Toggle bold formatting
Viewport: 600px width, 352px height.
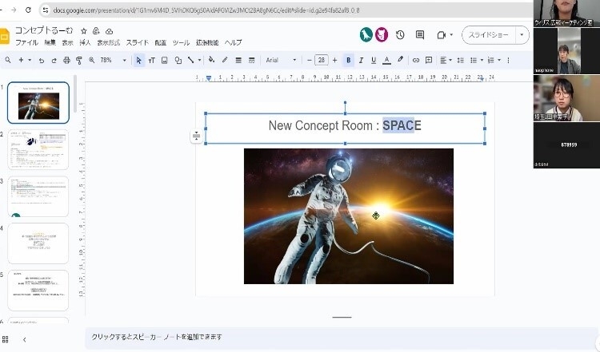point(348,60)
